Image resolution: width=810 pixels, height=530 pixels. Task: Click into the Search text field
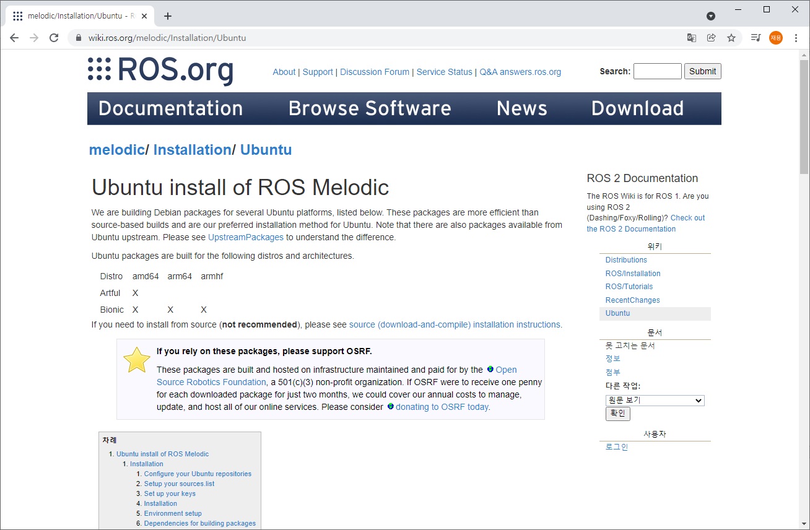[x=657, y=71]
